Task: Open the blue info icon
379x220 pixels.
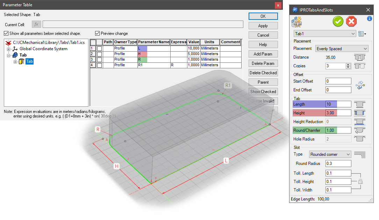Action: coord(370,19)
